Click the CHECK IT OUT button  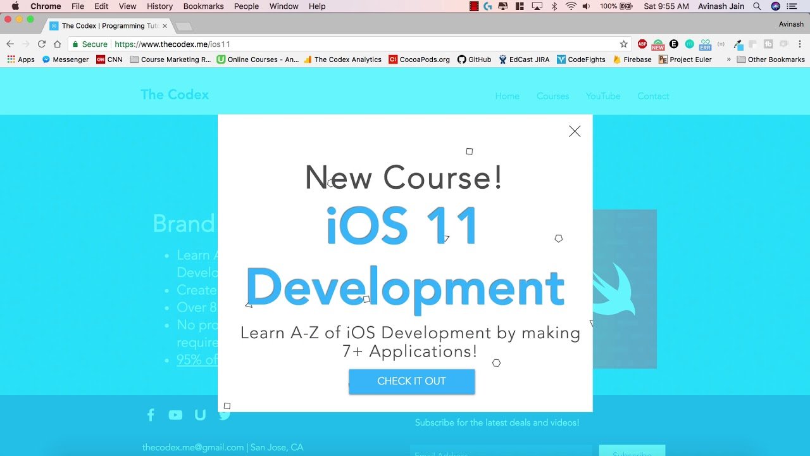pyautogui.click(x=411, y=381)
